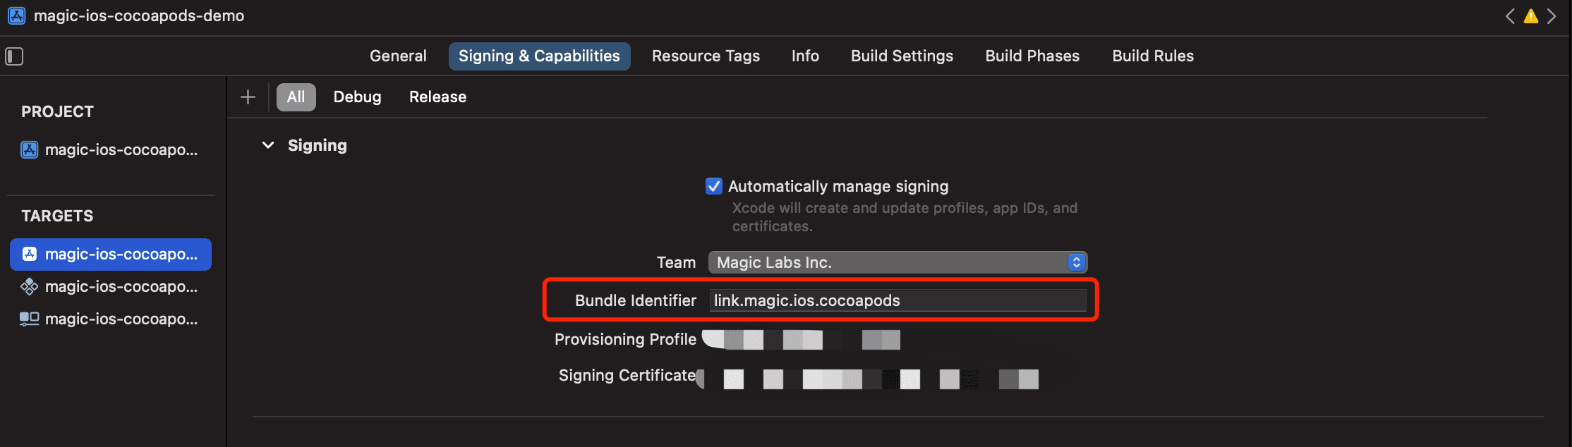Switch to the Build Settings tab
The image size is (1572, 447).
tap(902, 56)
